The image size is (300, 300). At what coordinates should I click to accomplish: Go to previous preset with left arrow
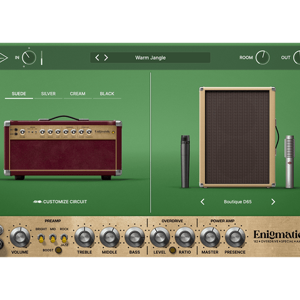tap(97, 57)
